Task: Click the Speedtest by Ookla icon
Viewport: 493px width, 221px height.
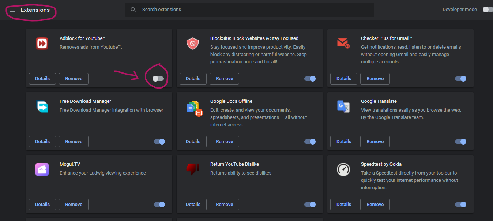Action: point(343,169)
